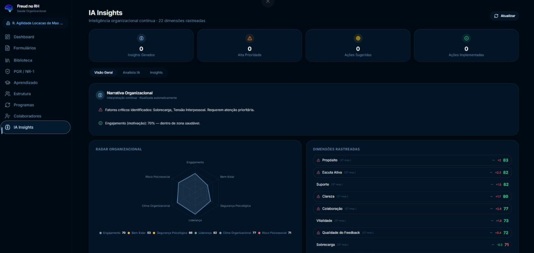Click the Segurança Psicológica axis label on radar
This screenshot has width=534, height=253.
(x=235, y=206)
